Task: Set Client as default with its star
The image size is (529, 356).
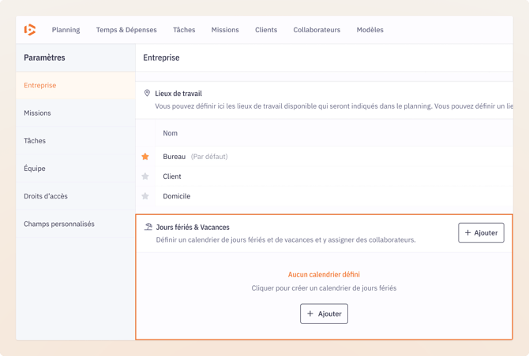Action: pyautogui.click(x=145, y=176)
